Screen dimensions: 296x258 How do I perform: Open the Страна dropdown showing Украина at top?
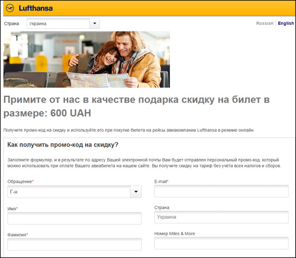pos(63,24)
